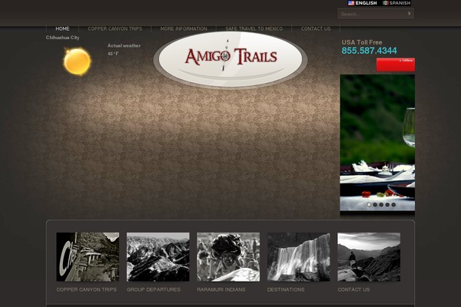Select fourth slideshow dot
Image resolution: width=461 pixels, height=307 pixels.
(x=387, y=205)
